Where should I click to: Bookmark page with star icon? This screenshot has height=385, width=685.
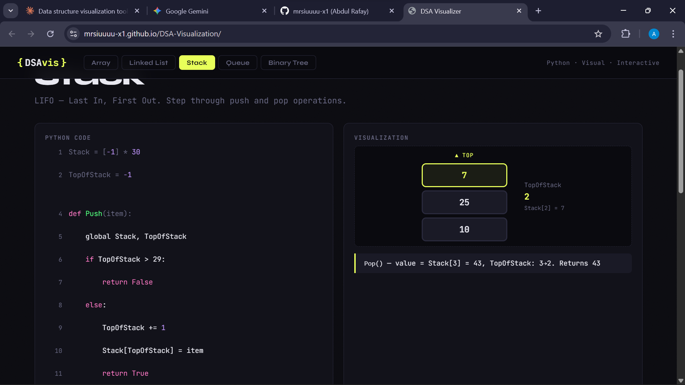[598, 34]
